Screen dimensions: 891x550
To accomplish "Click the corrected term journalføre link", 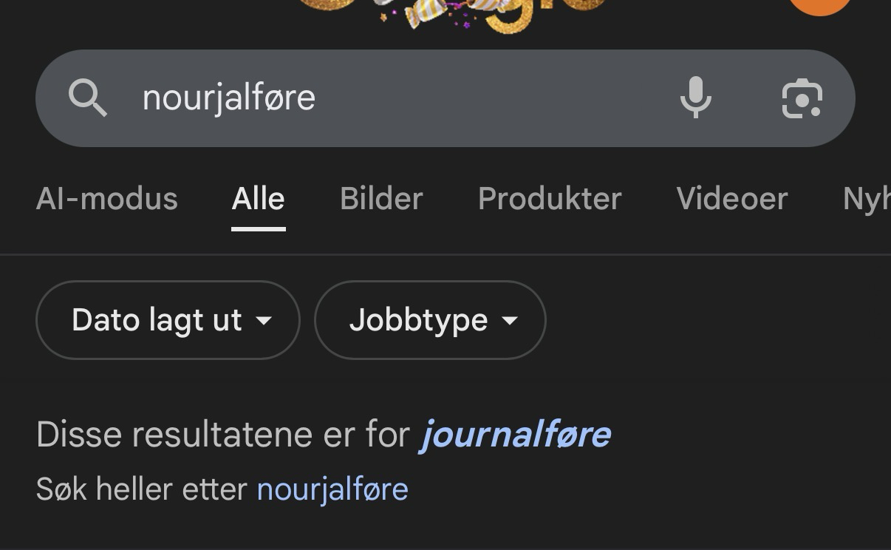I will (x=515, y=434).
